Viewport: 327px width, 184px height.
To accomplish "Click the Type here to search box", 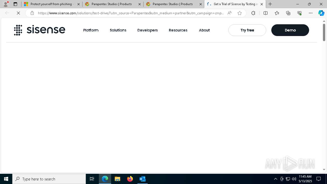I will click(49, 179).
